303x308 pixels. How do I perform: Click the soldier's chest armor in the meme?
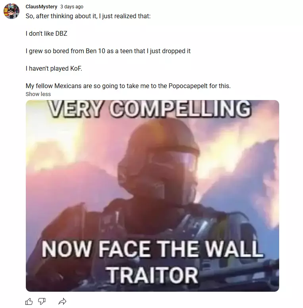point(157,222)
